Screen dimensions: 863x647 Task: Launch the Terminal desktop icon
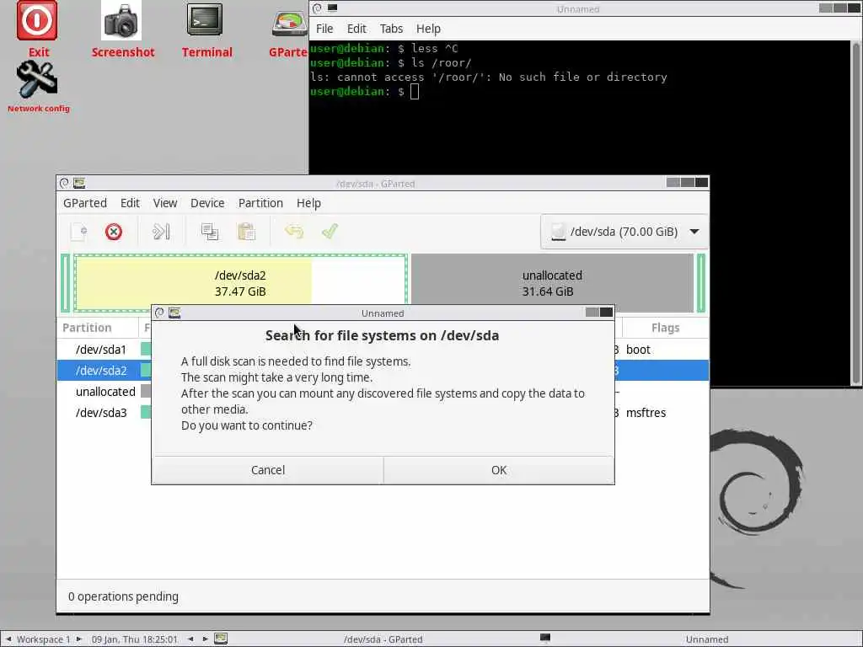pyautogui.click(x=205, y=20)
